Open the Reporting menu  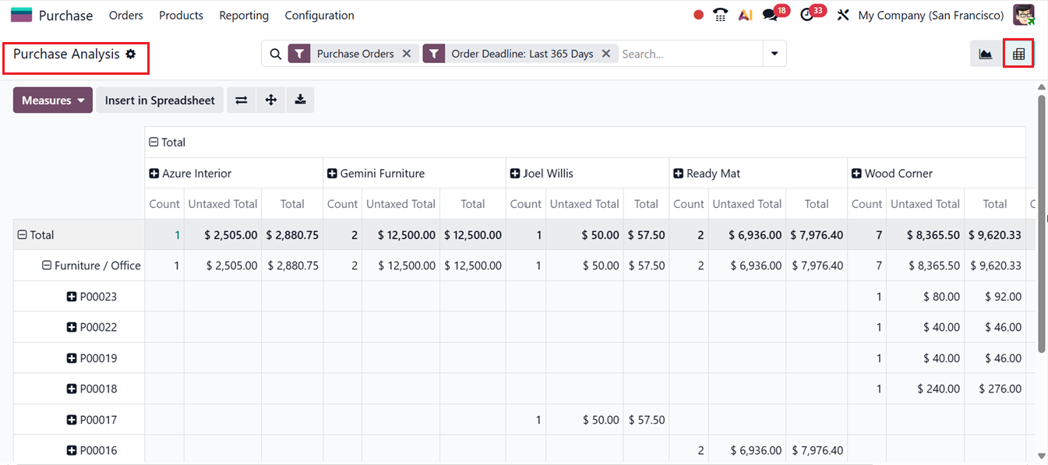[244, 16]
